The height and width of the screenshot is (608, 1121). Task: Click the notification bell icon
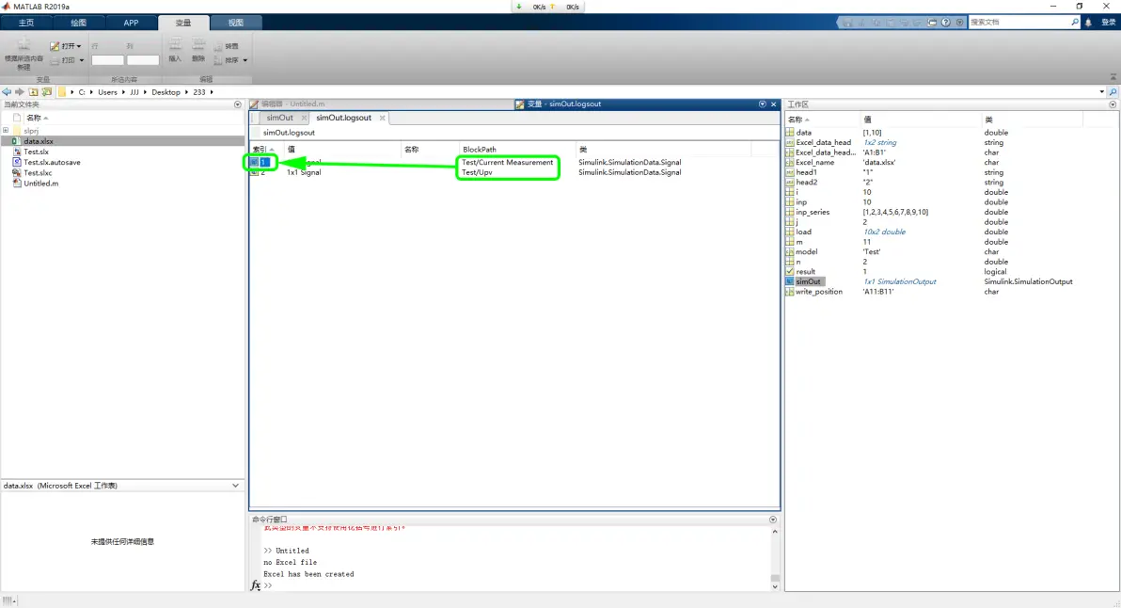coord(1088,23)
